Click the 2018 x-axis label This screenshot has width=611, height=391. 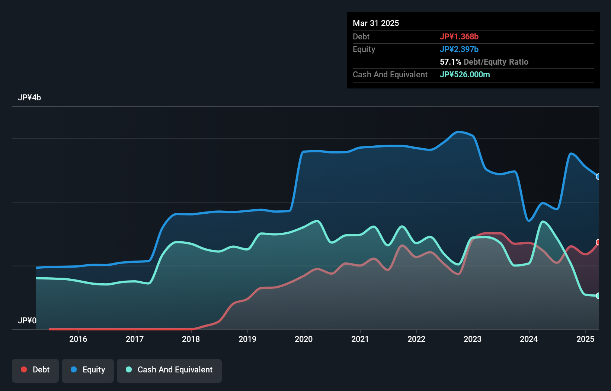click(x=191, y=339)
